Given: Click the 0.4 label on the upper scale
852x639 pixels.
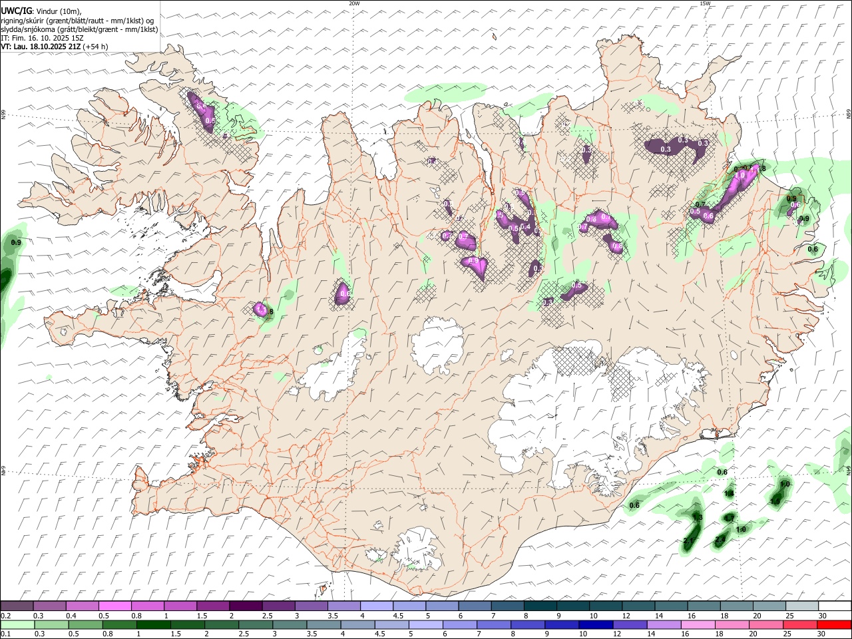Looking at the screenshot, I should point(71,616).
